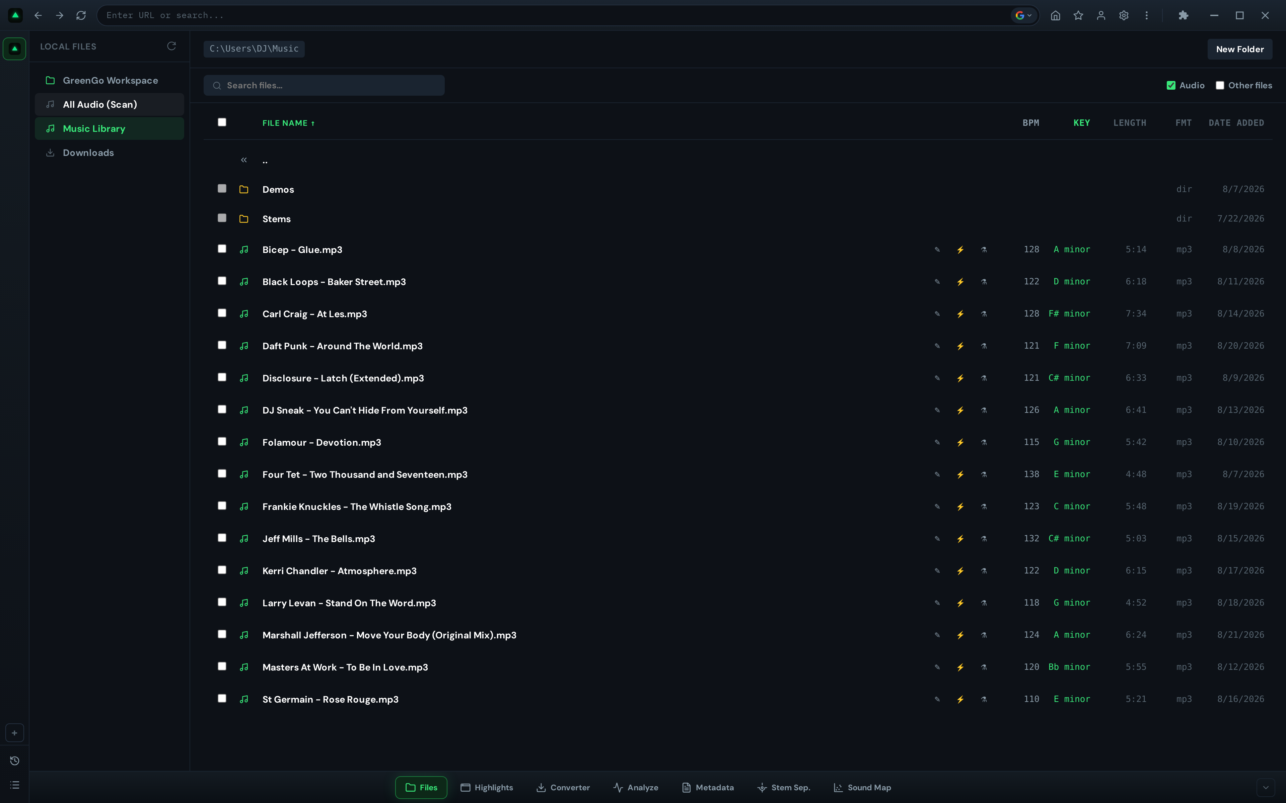Screen dimensions: 1286x803
Task: Toggle the Audio filter checkbox
Action: [x=1171, y=86]
